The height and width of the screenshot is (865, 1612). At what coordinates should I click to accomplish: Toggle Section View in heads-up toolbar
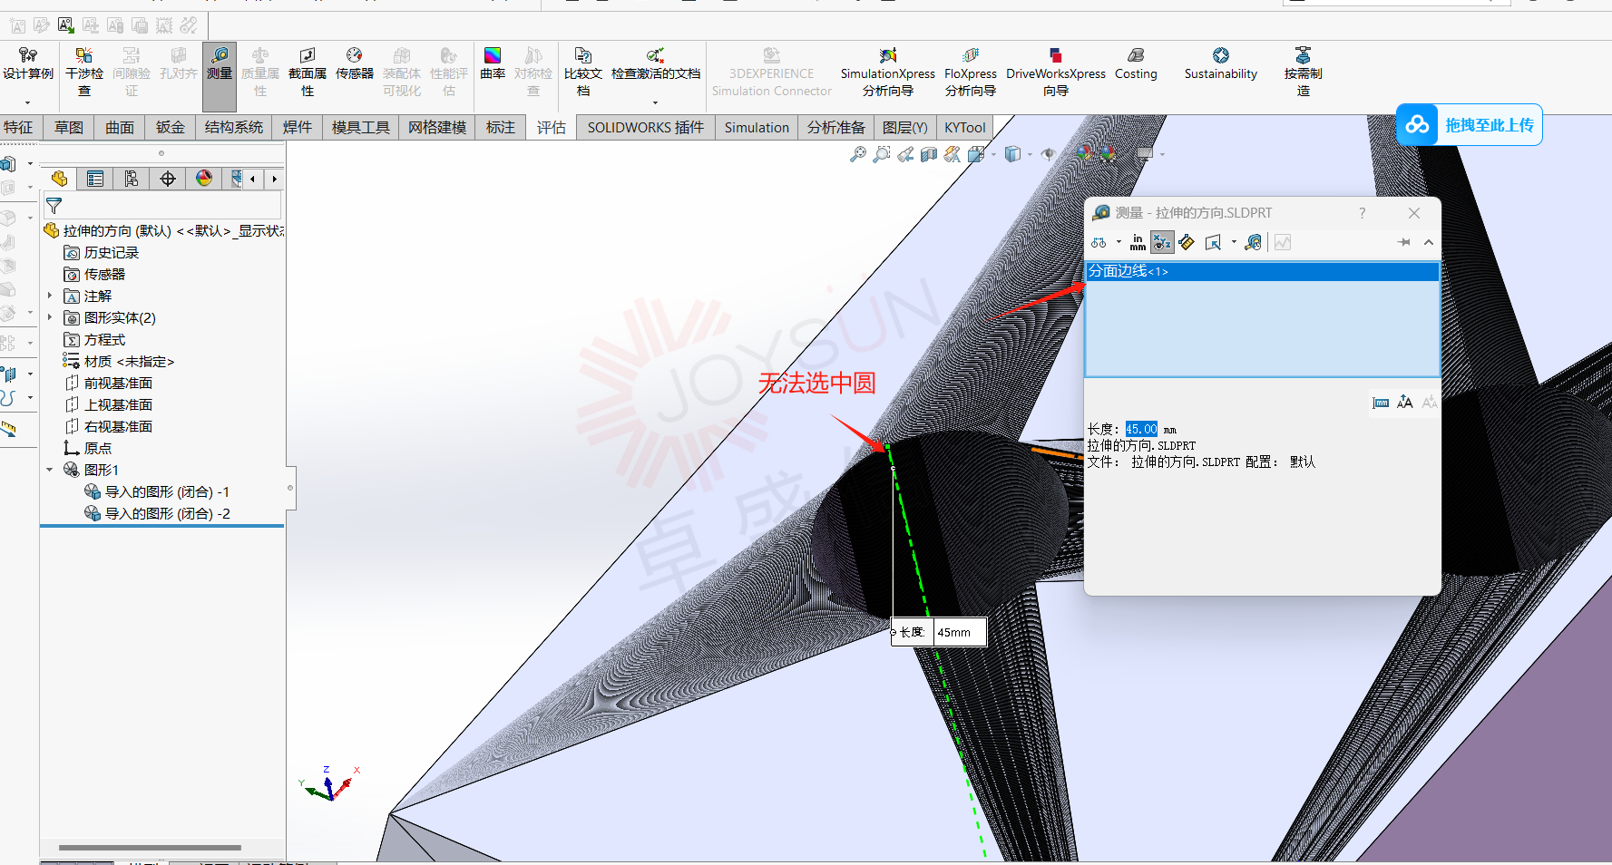coord(928,155)
